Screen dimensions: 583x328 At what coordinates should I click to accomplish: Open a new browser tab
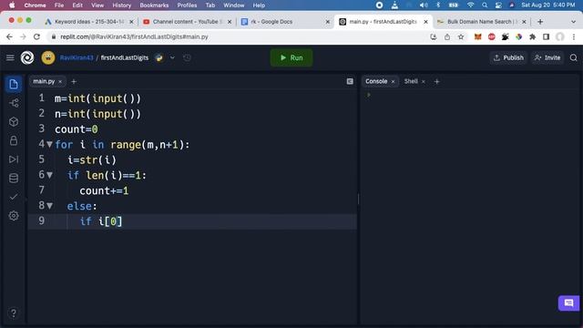click(540, 22)
